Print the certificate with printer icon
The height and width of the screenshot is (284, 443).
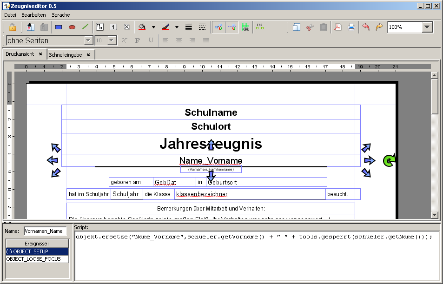351,27
